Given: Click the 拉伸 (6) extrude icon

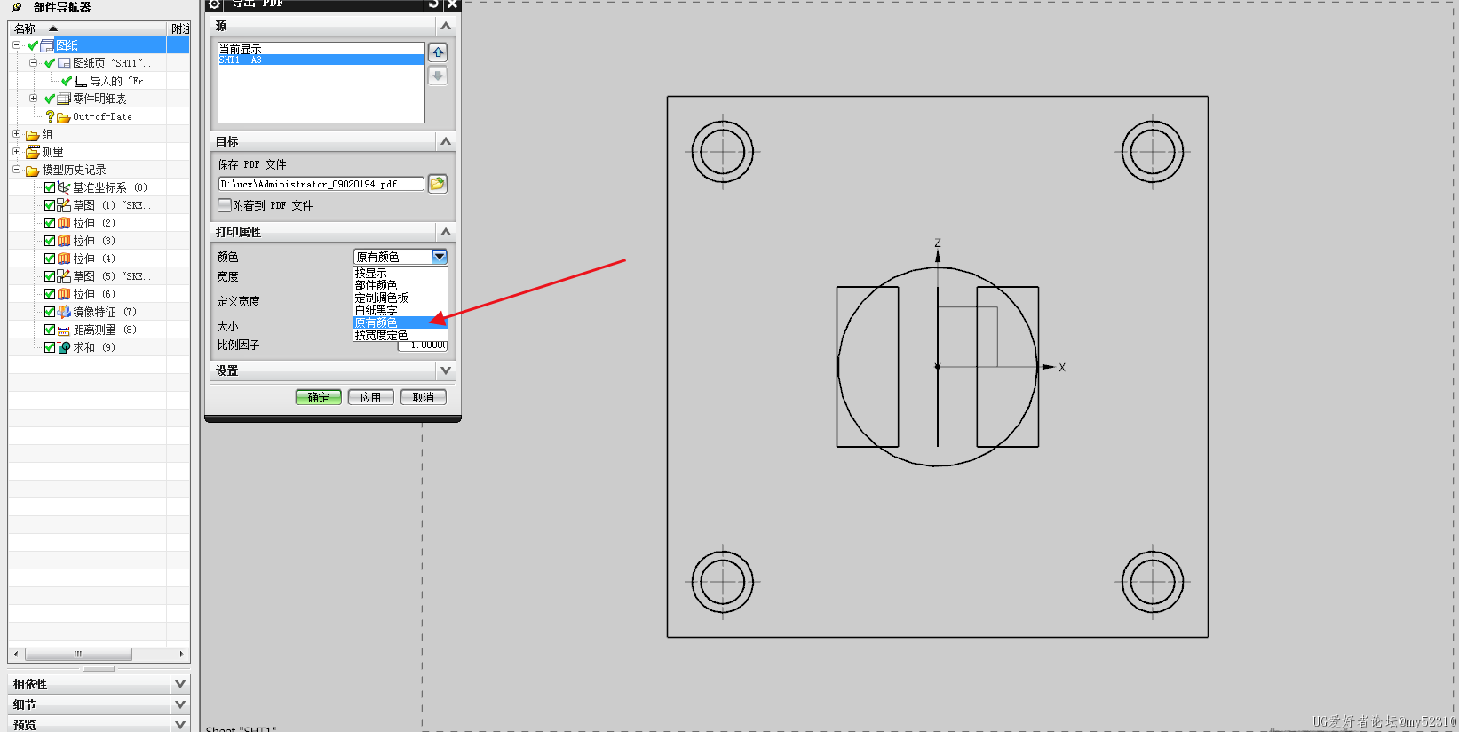Looking at the screenshot, I should [x=64, y=294].
